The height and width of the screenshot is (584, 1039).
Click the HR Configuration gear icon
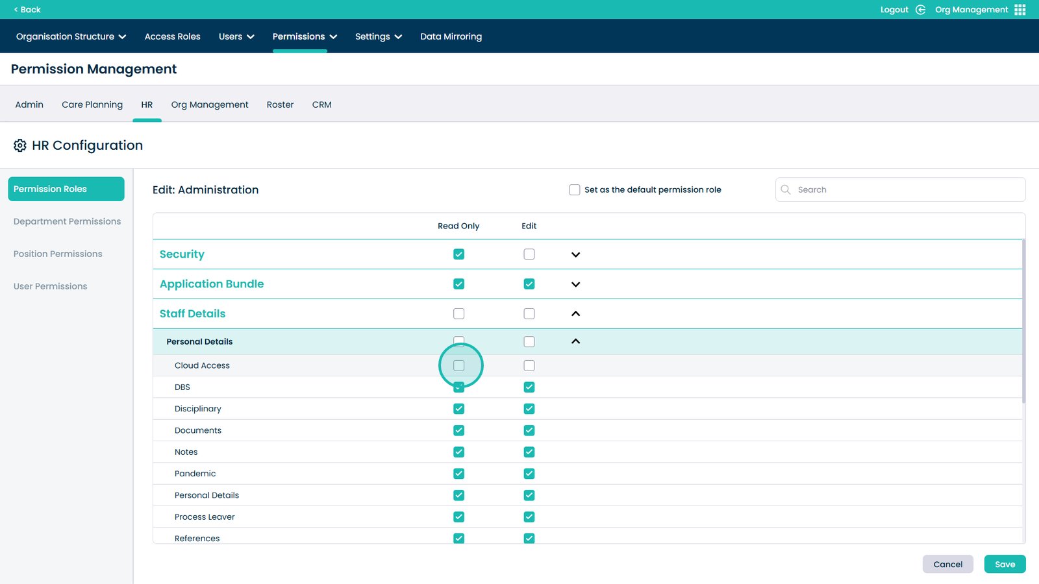[20, 145]
